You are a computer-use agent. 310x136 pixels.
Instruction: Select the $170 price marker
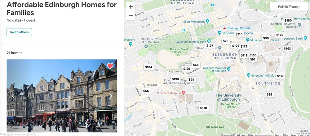click(x=203, y=108)
